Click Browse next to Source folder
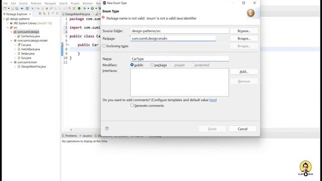This screenshot has height=181, width=322. (244, 31)
